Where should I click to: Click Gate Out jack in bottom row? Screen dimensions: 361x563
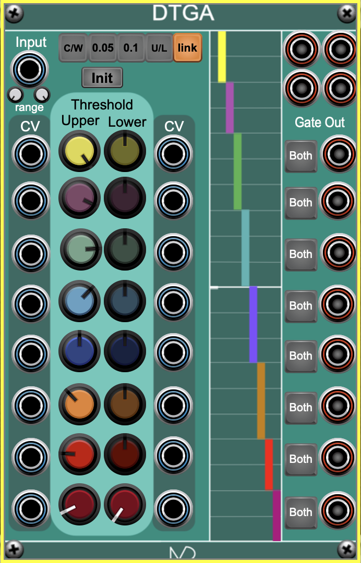[x=338, y=510]
